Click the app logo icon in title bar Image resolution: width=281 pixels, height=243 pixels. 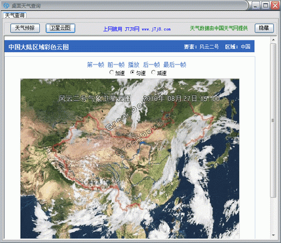(x=6, y=6)
